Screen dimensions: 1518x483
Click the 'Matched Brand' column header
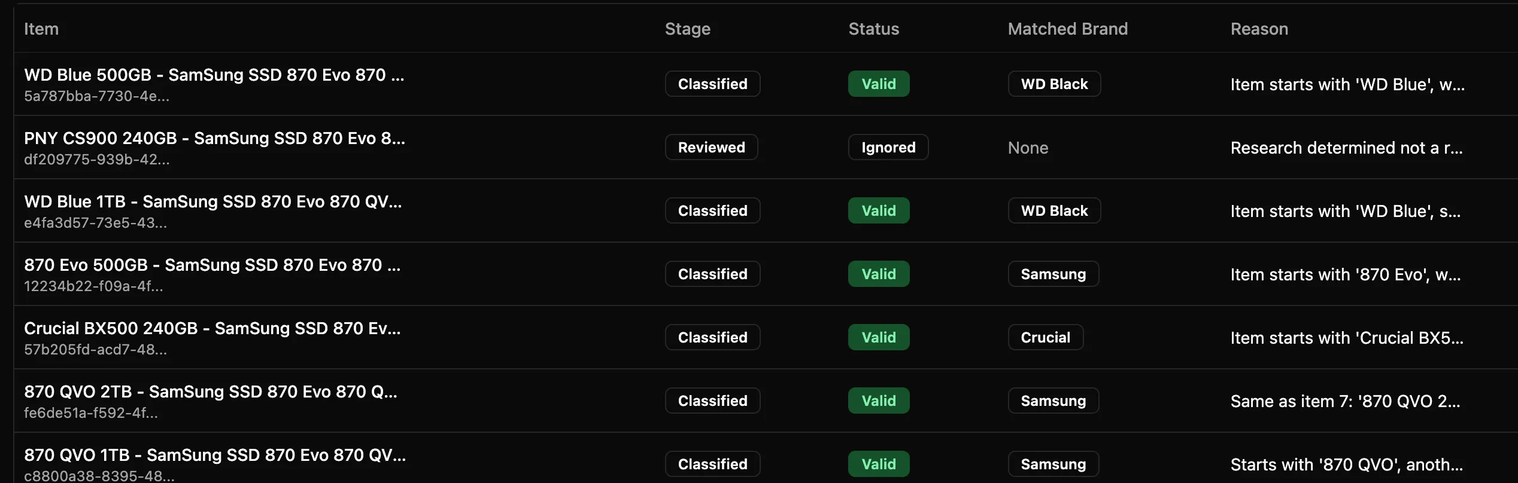click(x=1067, y=29)
